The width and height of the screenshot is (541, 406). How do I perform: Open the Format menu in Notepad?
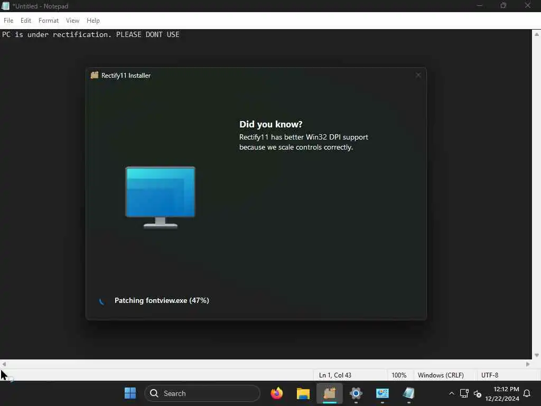(x=48, y=21)
